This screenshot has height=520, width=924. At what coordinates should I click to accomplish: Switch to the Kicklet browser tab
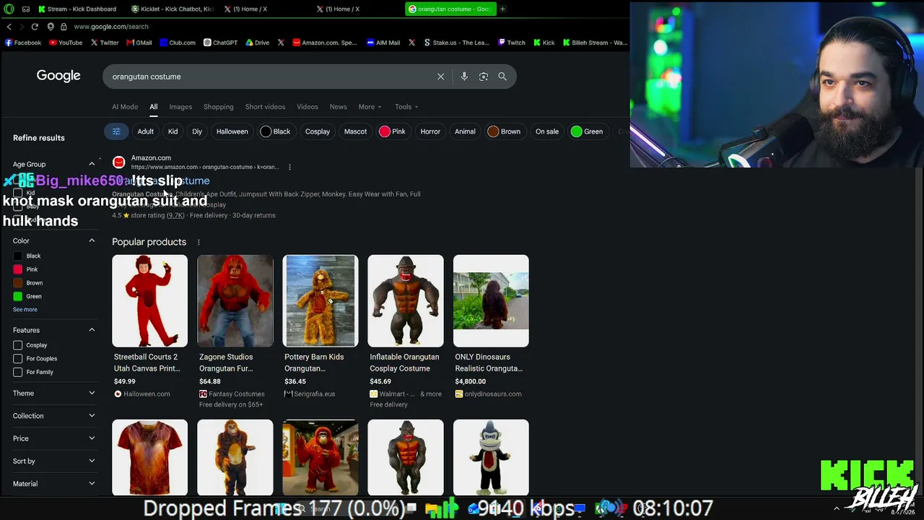pyautogui.click(x=173, y=9)
